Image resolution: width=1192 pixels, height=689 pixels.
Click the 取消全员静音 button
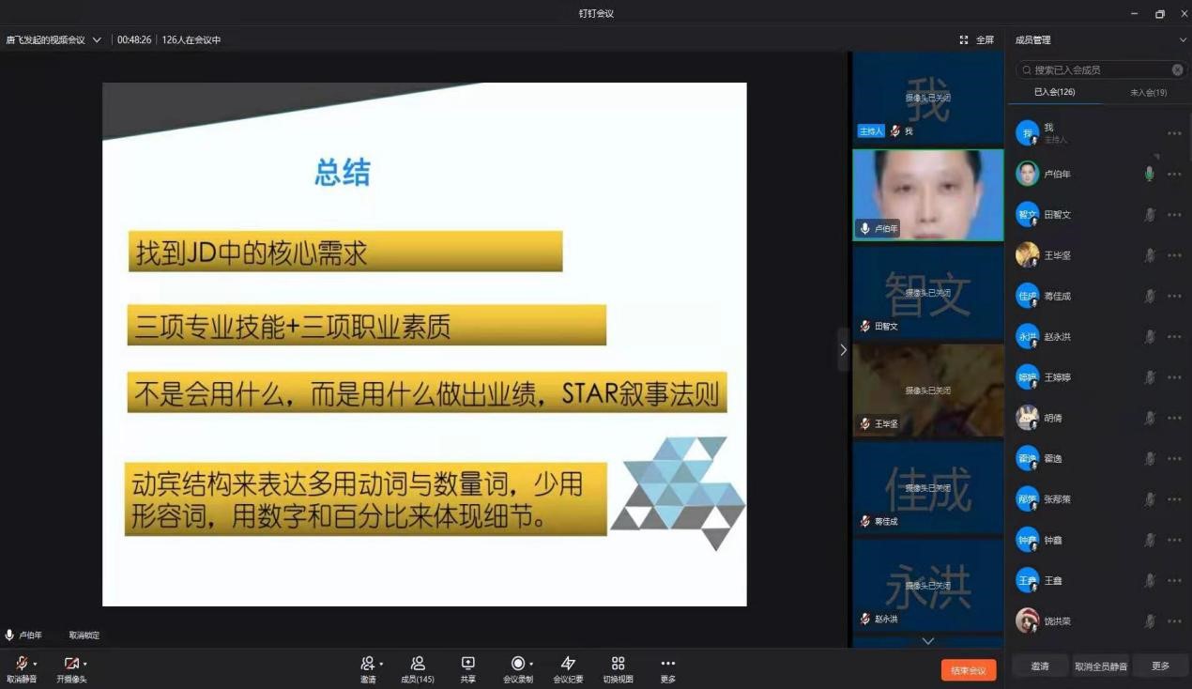1100,666
